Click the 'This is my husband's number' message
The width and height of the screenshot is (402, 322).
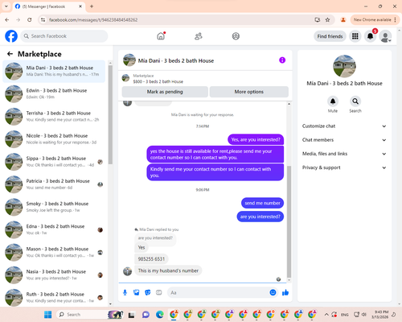pos(168,270)
